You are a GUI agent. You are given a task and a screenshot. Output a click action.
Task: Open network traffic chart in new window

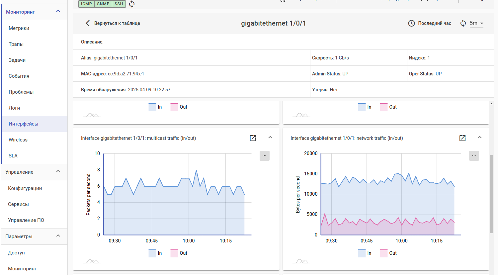462,138
